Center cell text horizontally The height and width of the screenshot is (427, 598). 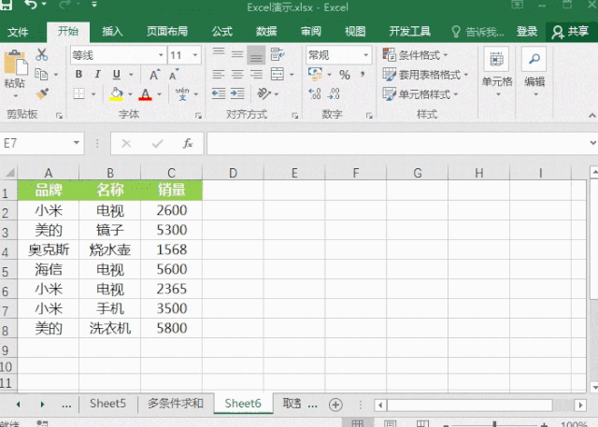click(237, 74)
